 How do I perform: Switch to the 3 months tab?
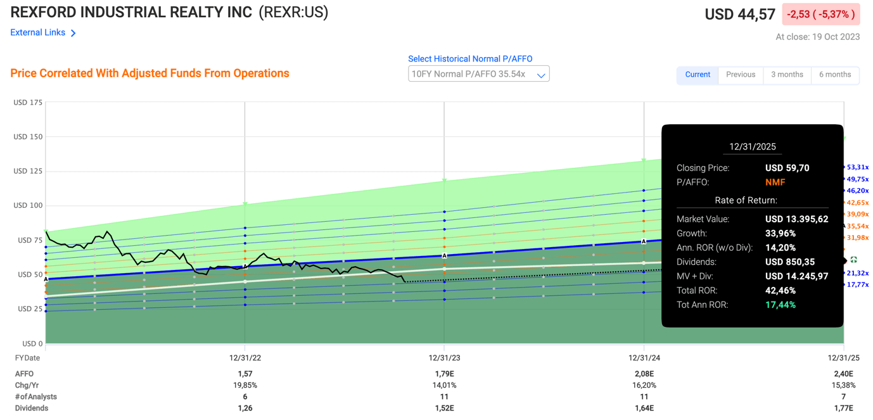[787, 75]
